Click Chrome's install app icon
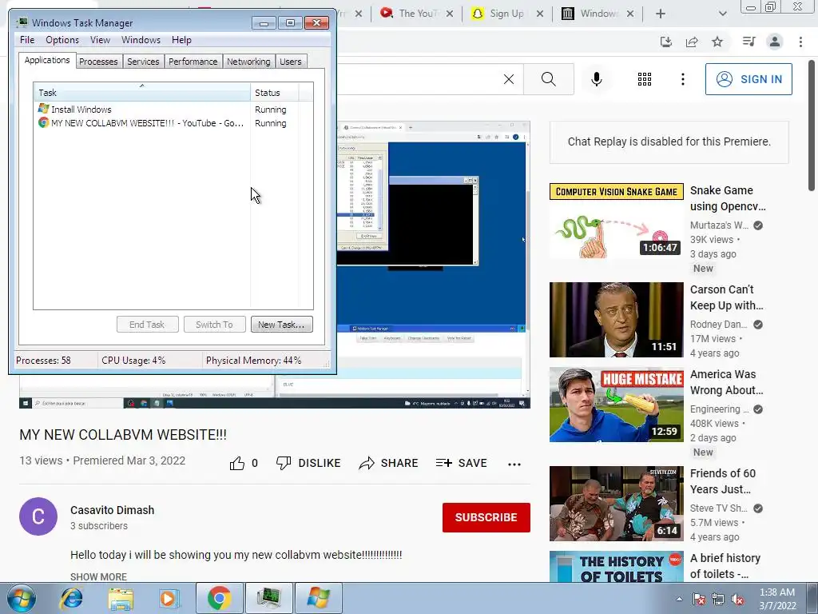 pos(666,42)
